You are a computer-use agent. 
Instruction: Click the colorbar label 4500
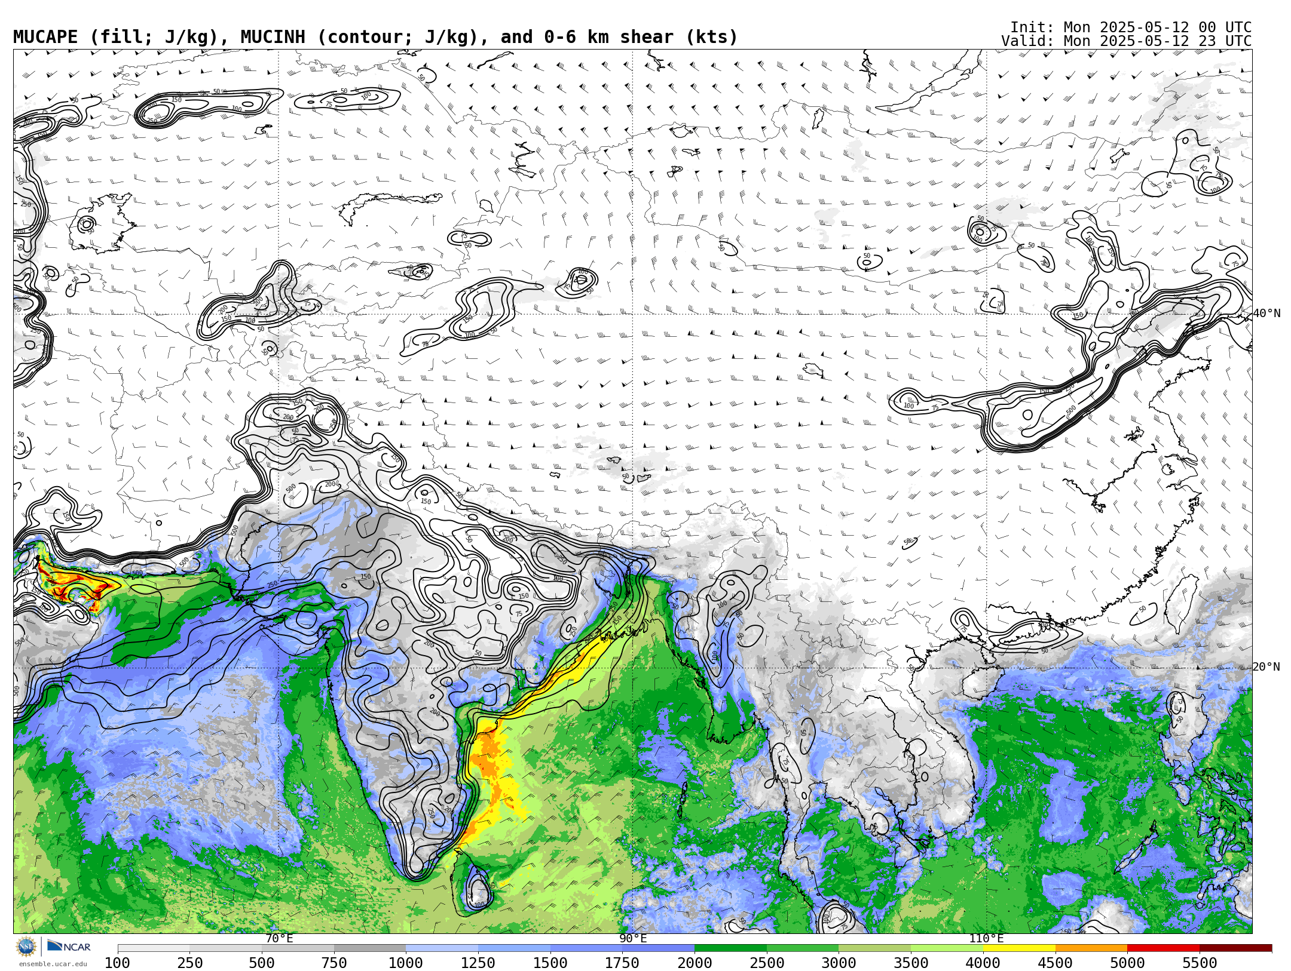click(x=1056, y=963)
